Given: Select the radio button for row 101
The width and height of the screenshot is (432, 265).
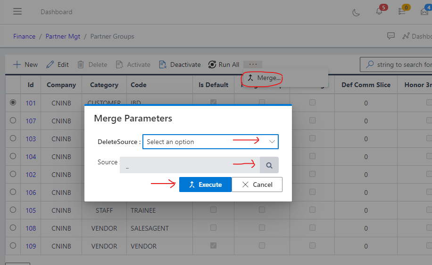Looking at the screenshot, I should [13, 103].
